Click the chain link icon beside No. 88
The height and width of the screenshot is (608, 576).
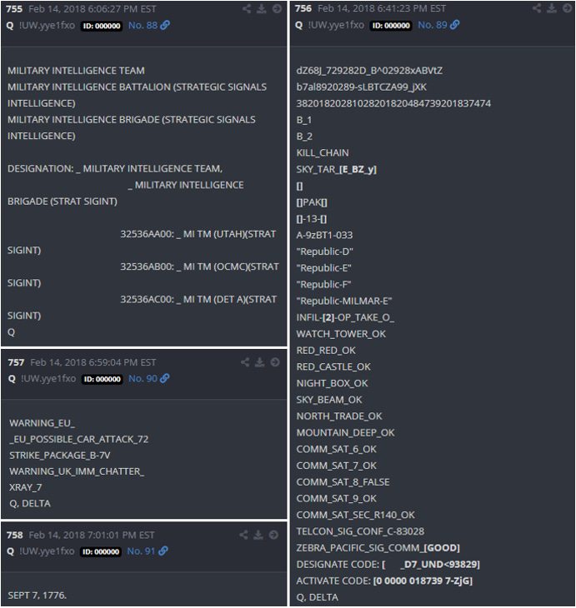point(165,25)
